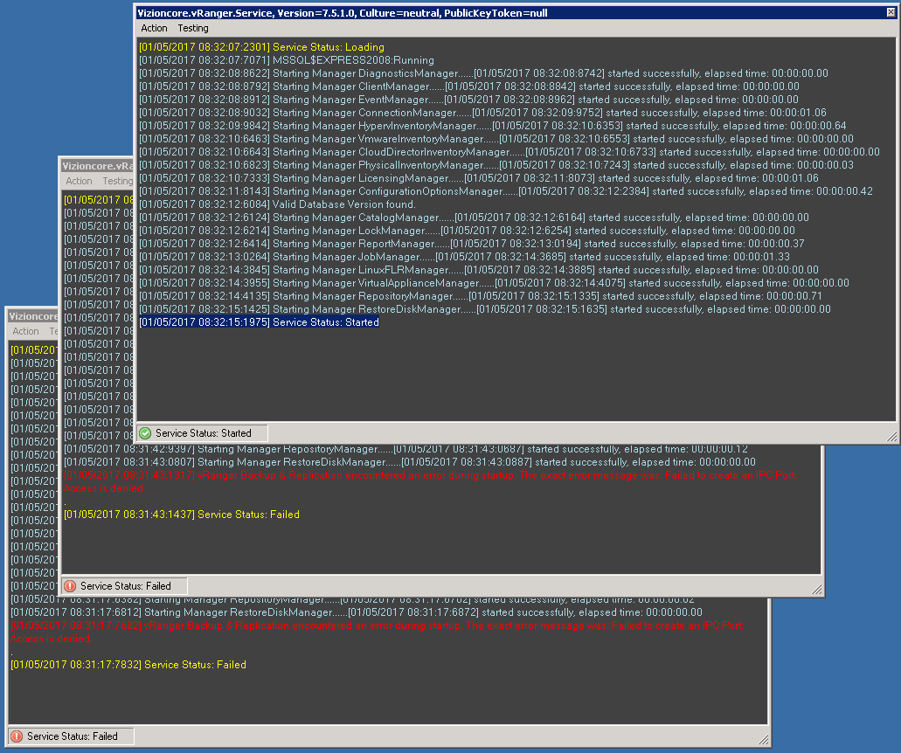
Task: Click resize grip of back-most window
Action: coord(763,741)
